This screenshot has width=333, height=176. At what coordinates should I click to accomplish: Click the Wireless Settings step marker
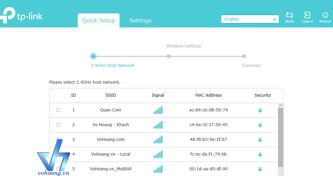[169, 56]
